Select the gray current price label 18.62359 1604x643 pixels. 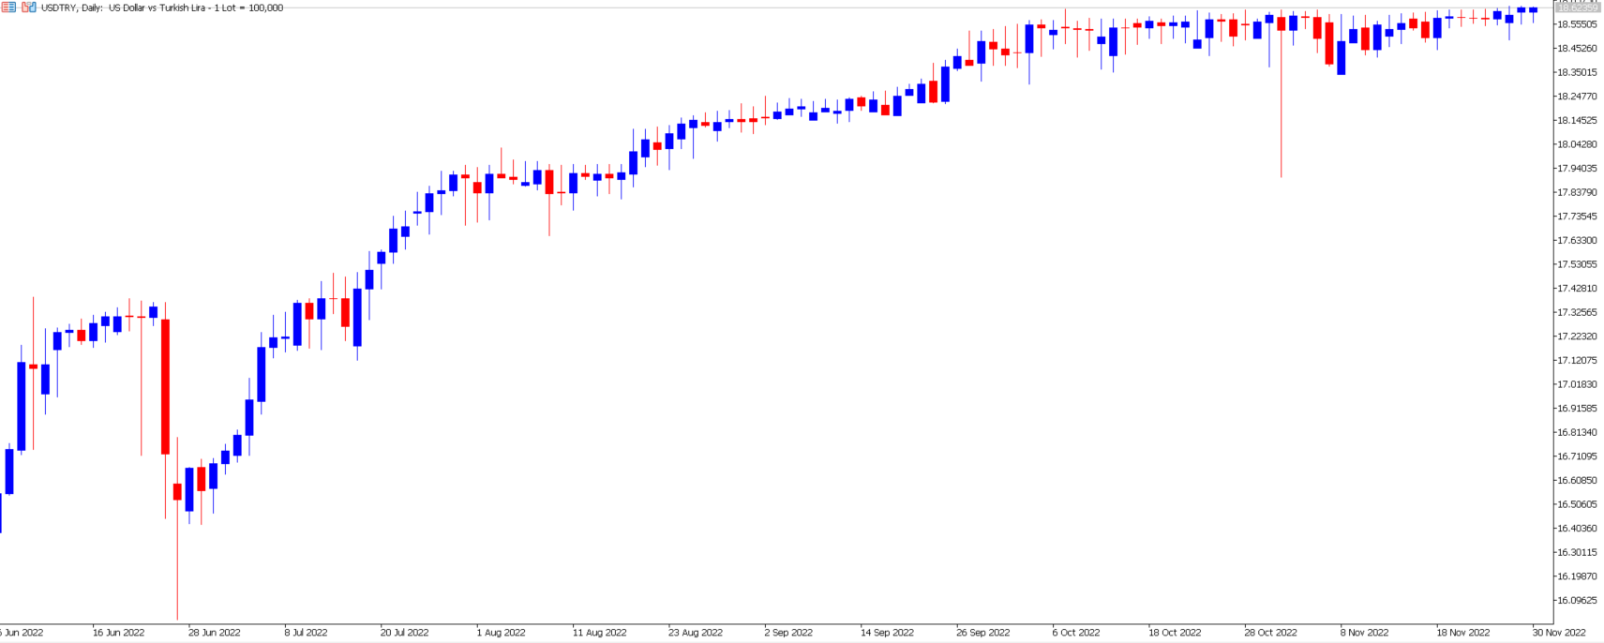pyautogui.click(x=1576, y=8)
